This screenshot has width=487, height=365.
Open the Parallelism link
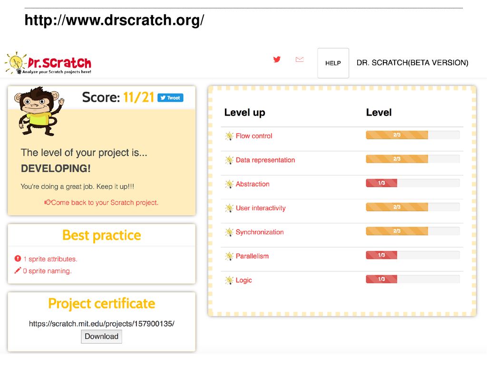point(252,256)
